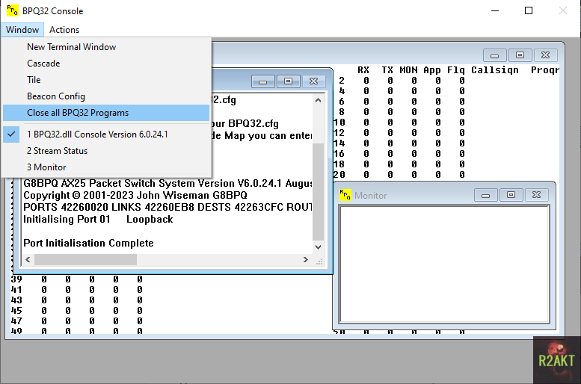Image resolution: width=581 pixels, height=384 pixels.
Task: Click the Callsign column header
Action: tap(495, 70)
